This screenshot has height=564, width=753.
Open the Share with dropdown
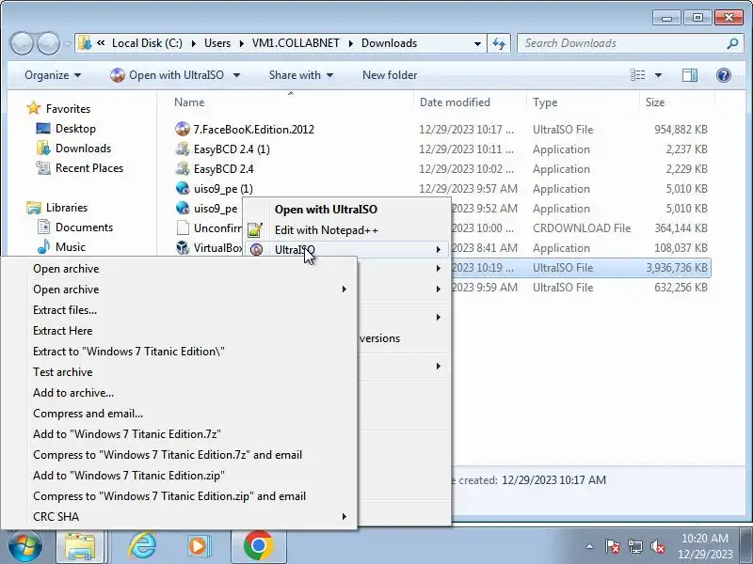click(x=301, y=75)
